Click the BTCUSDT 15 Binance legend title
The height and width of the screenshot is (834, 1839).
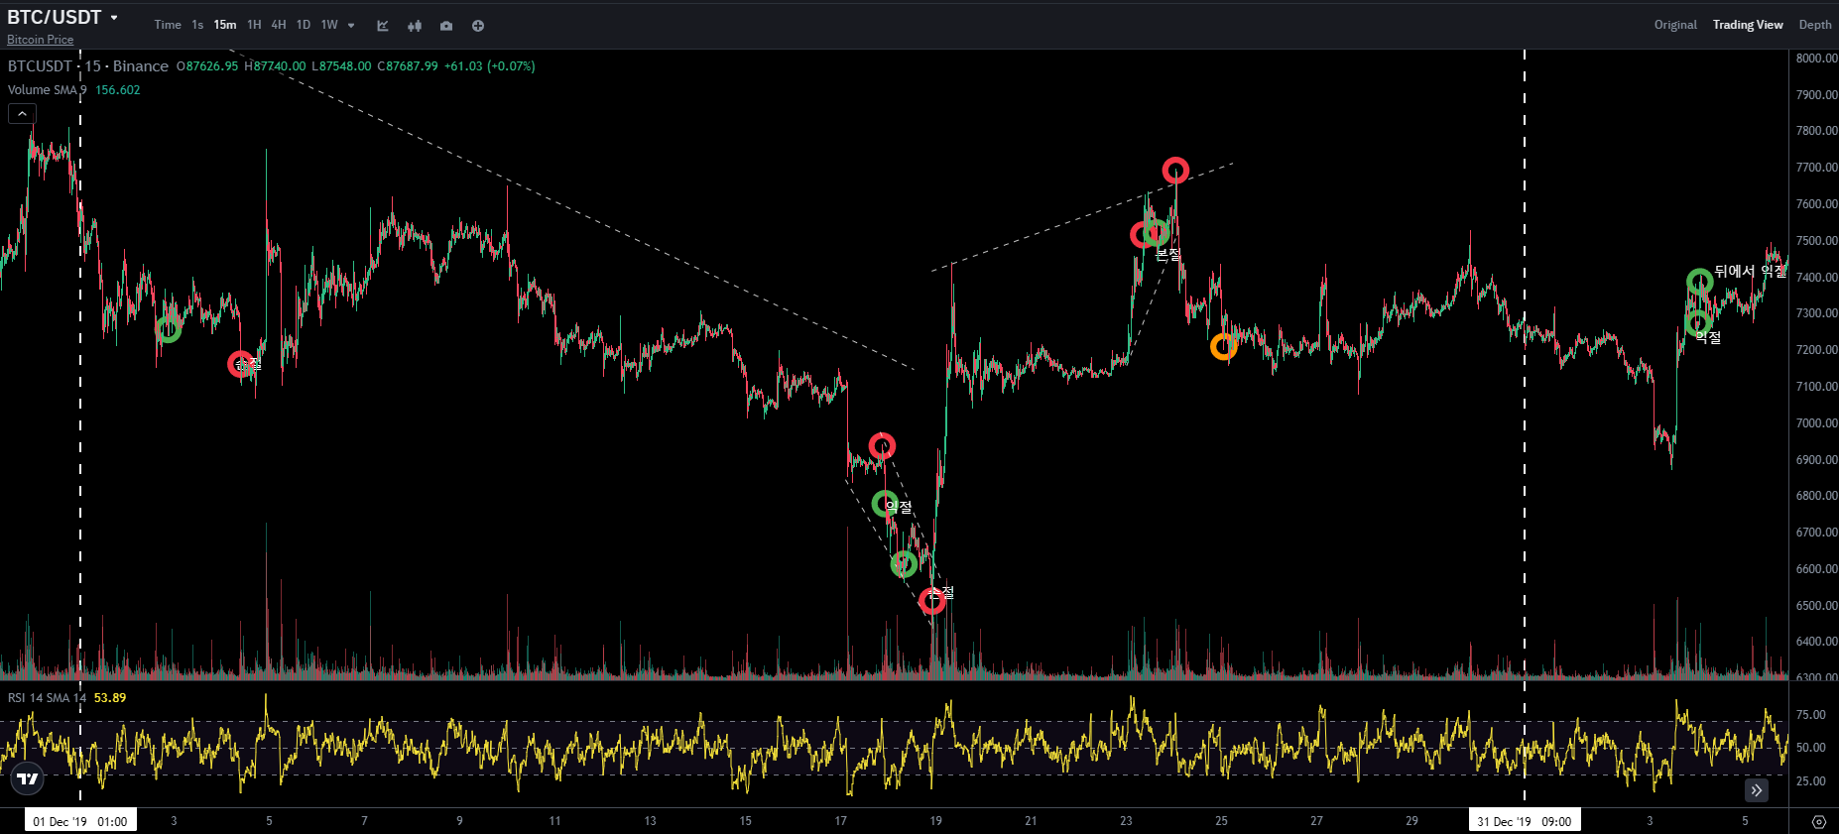88,66
